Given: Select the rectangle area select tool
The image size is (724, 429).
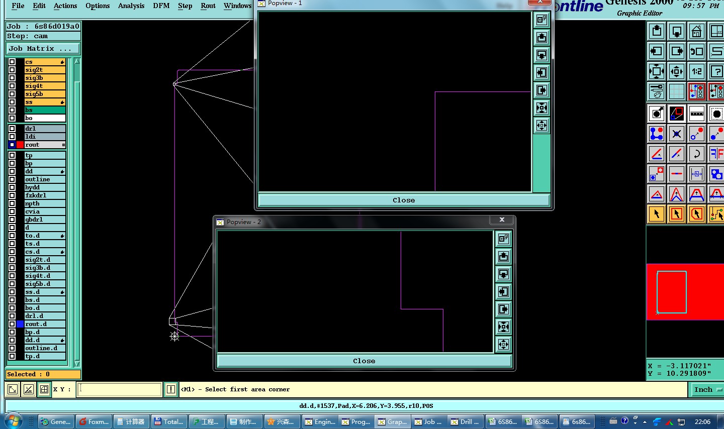Looking at the screenshot, I should click(x=677, y=214).
